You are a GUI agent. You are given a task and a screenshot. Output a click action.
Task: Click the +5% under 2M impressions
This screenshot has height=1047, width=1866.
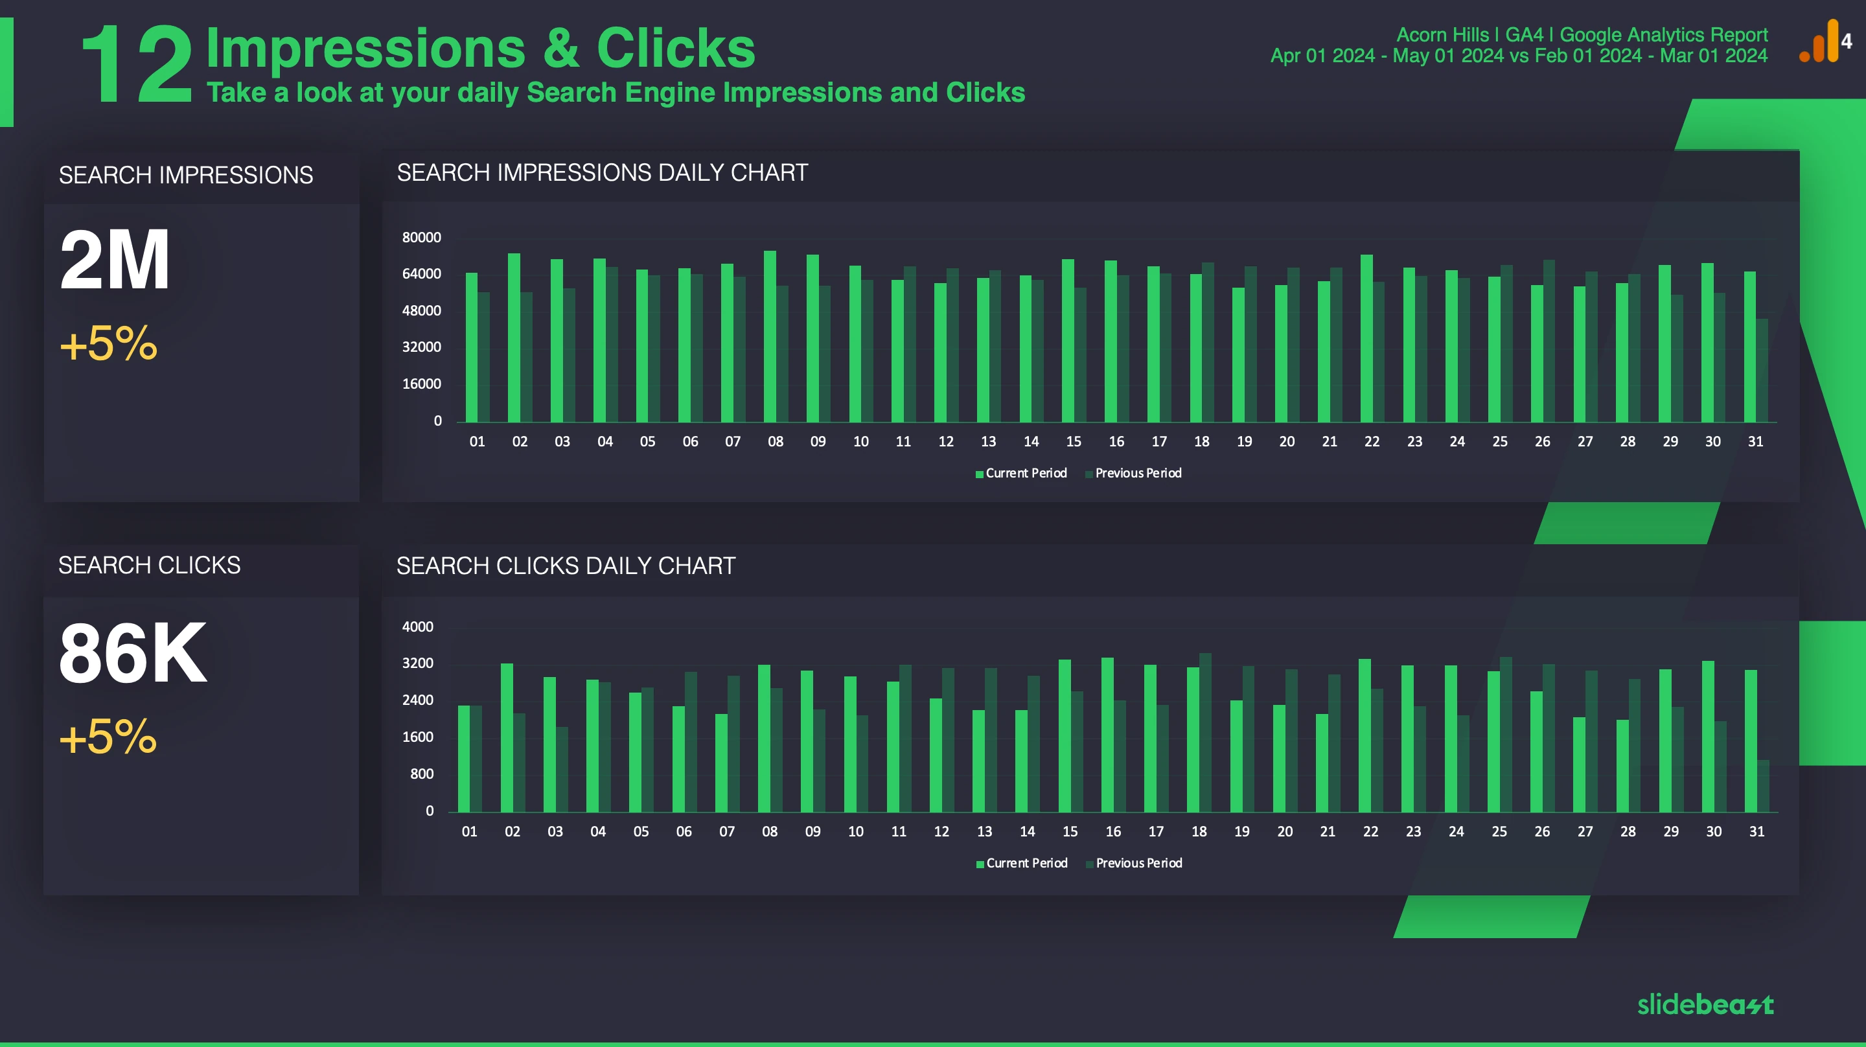tap(109, 343)
